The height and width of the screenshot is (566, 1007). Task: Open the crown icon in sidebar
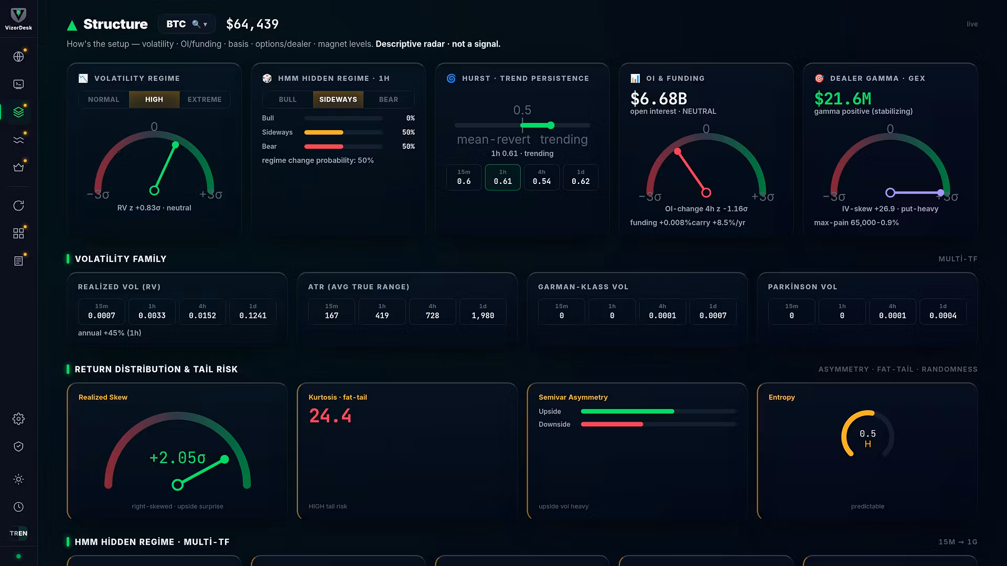(18, 168)
